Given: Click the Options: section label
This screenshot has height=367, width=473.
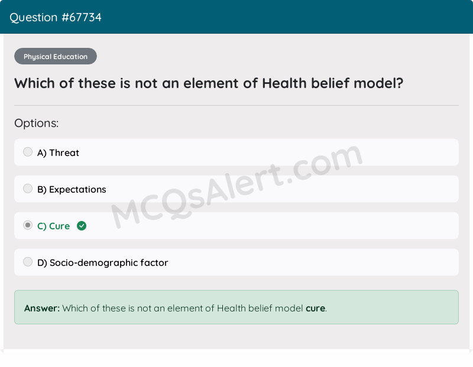Looking at the screenshot, I should 36,123.
